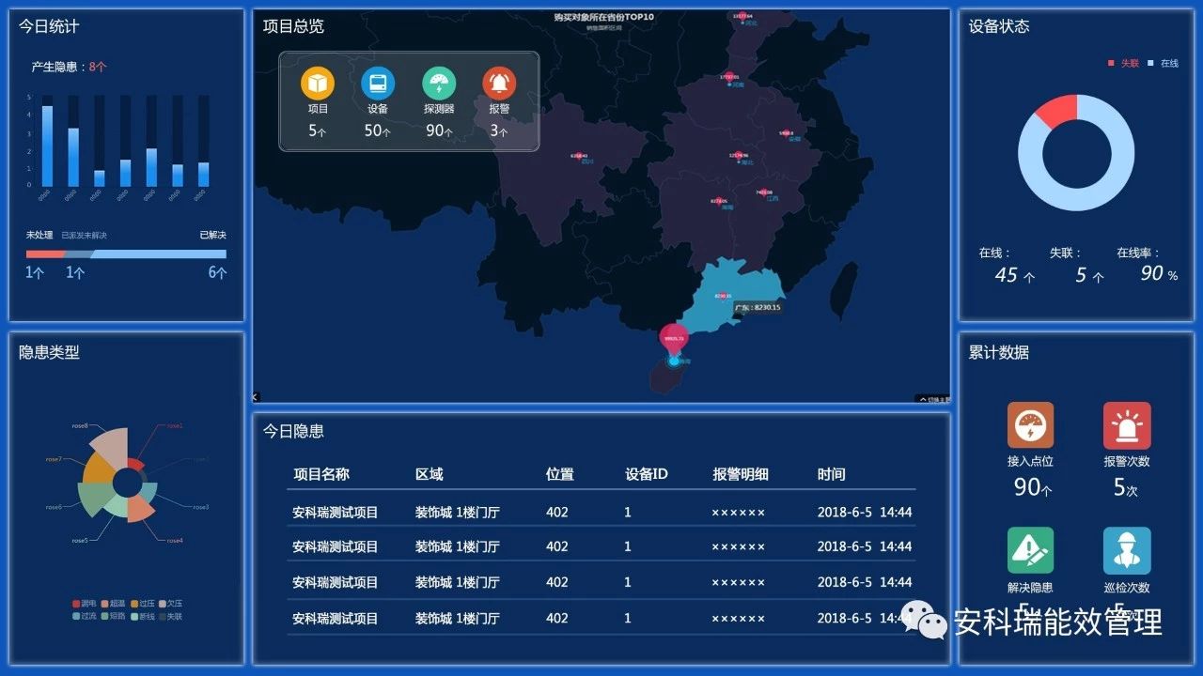Toggle the 漏电 legend item
The width and height of the screenshot is (1203, 676).
click(x=85, y=603)
